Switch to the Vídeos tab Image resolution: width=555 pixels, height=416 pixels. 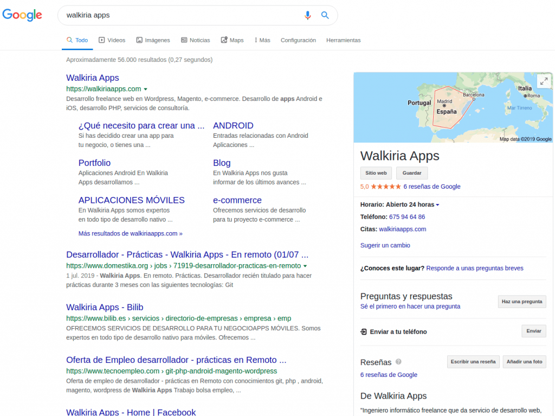(112, 40)
